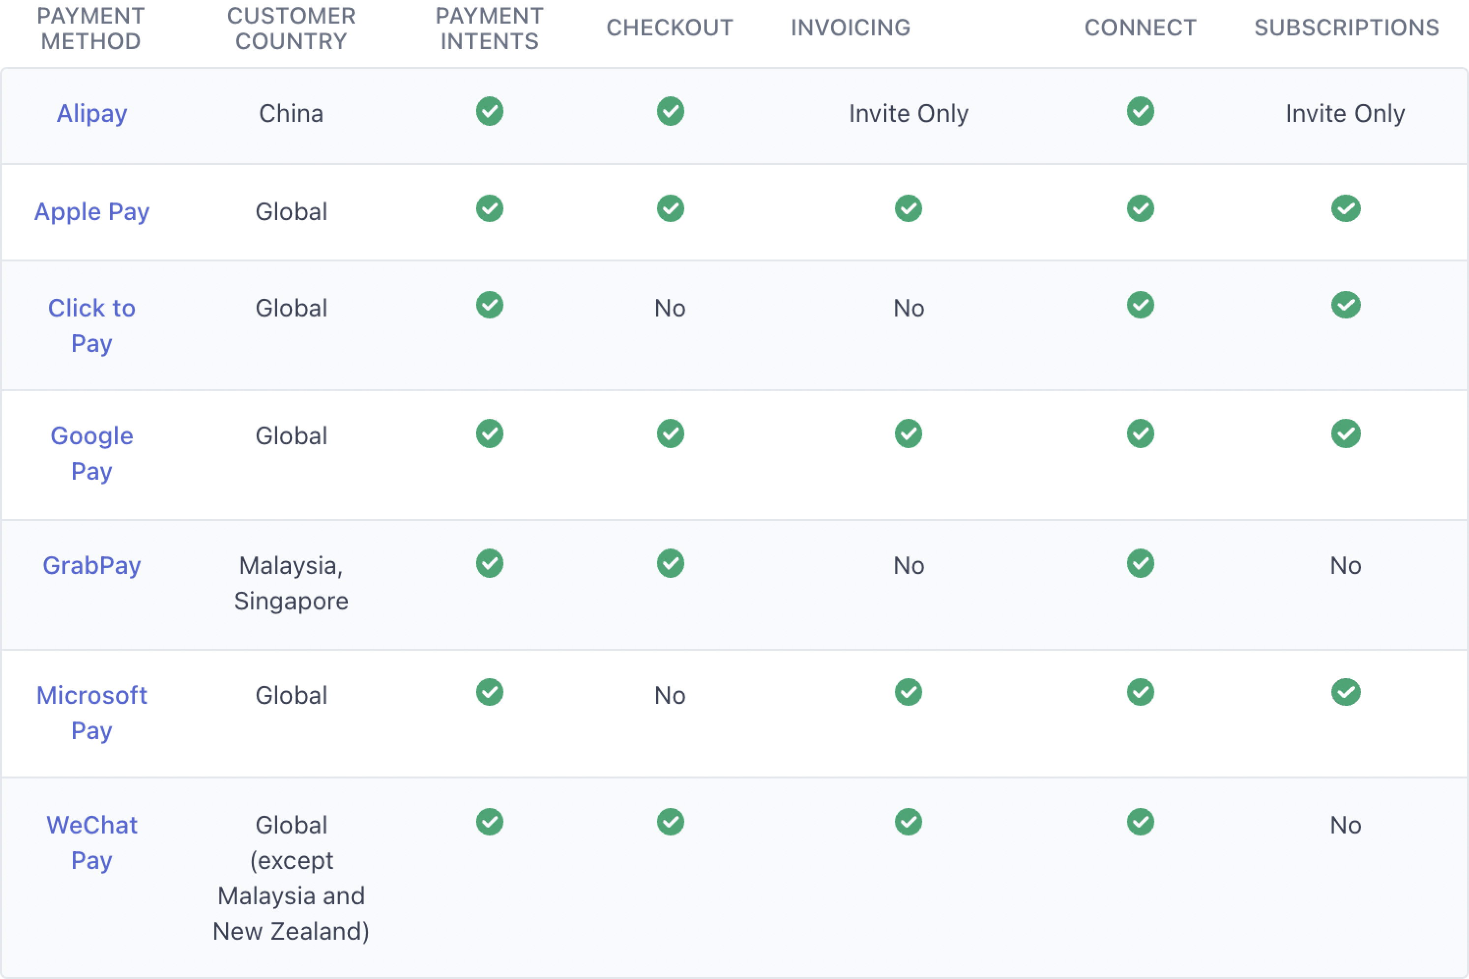Click the Checkout column header
This screenshot has width=1469, height=979.
click(x=670, y=28)
